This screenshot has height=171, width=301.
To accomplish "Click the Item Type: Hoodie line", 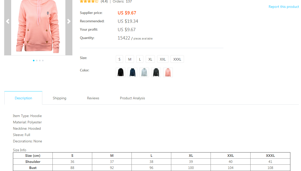I will 27,116.
